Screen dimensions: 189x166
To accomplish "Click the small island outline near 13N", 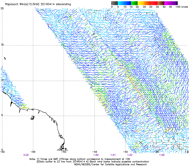I will (x=5, y=58).
